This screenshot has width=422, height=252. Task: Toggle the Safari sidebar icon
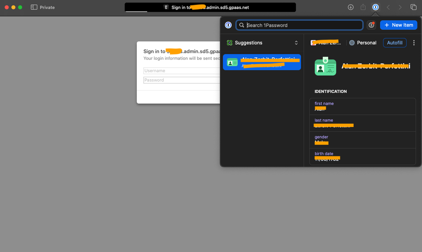(x=34, y=7)
